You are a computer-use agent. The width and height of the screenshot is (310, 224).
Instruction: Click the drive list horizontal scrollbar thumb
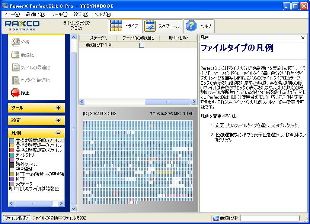click(167, 102)
